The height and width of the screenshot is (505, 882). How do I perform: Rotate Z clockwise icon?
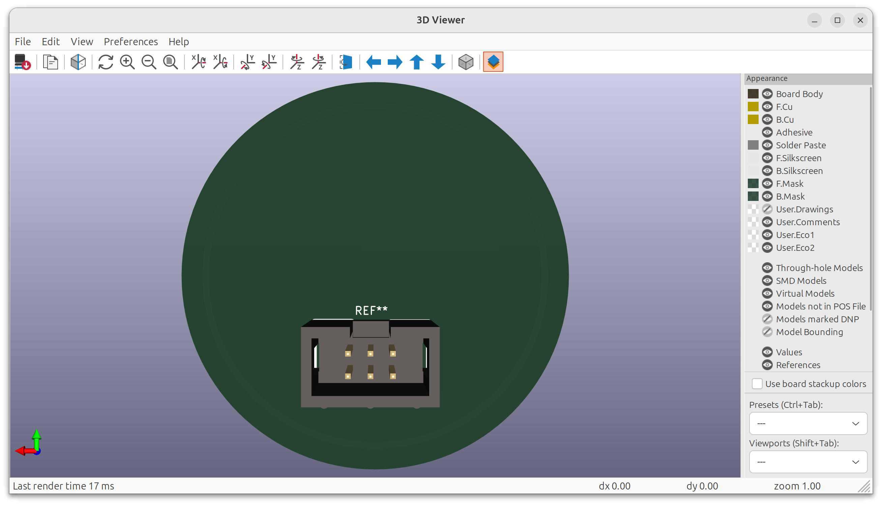click(x=297, y=62)
